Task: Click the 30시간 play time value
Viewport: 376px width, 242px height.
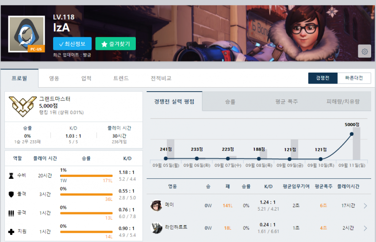Action: [x=119, y=136]
